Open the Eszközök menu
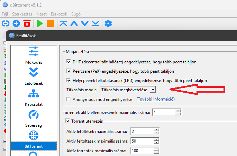237x156 pixels. pos(59,14)
